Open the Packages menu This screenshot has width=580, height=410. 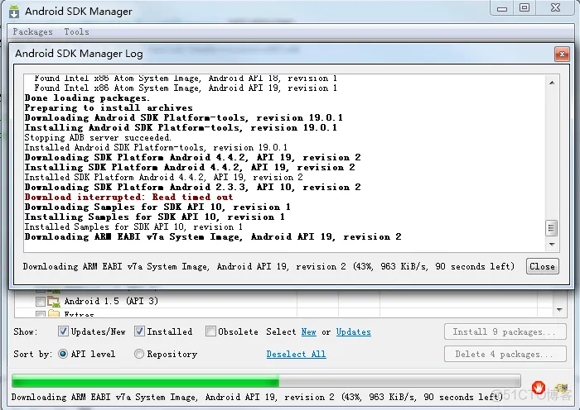coord(32,31)
